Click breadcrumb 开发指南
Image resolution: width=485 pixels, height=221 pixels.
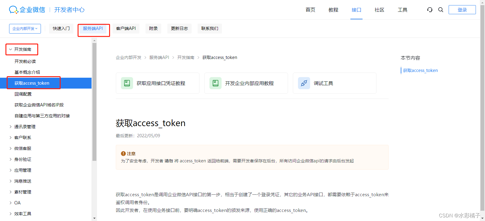186,57
